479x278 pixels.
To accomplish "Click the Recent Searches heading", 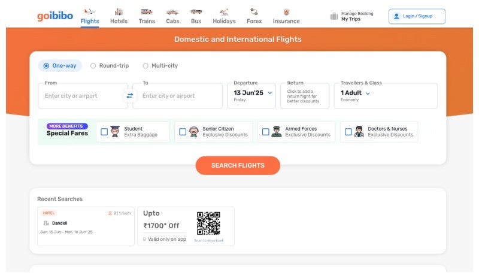I will tap(60, 199).
